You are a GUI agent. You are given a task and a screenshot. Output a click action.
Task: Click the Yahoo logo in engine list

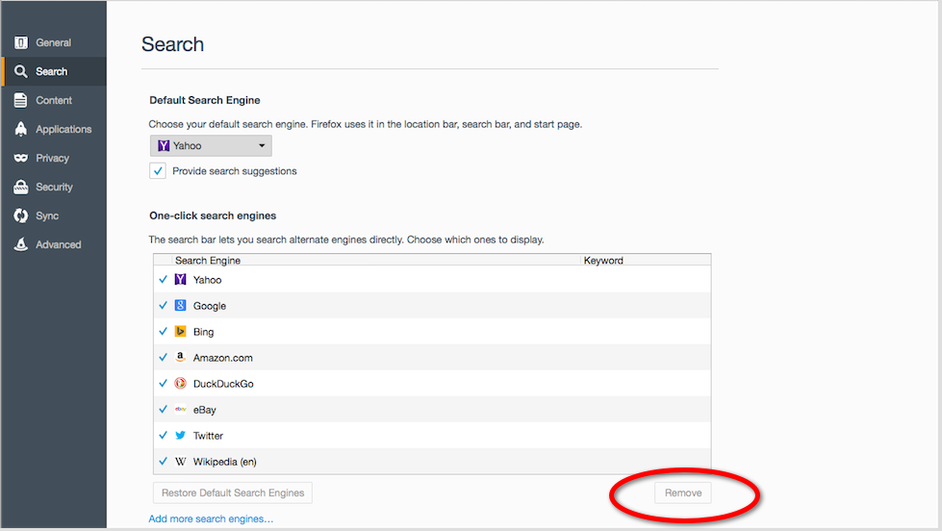[x=180, y=279]
